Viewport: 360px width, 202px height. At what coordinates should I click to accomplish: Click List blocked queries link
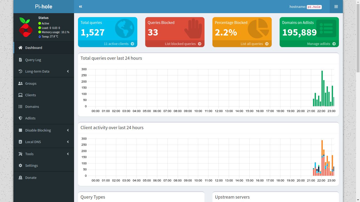183,44
